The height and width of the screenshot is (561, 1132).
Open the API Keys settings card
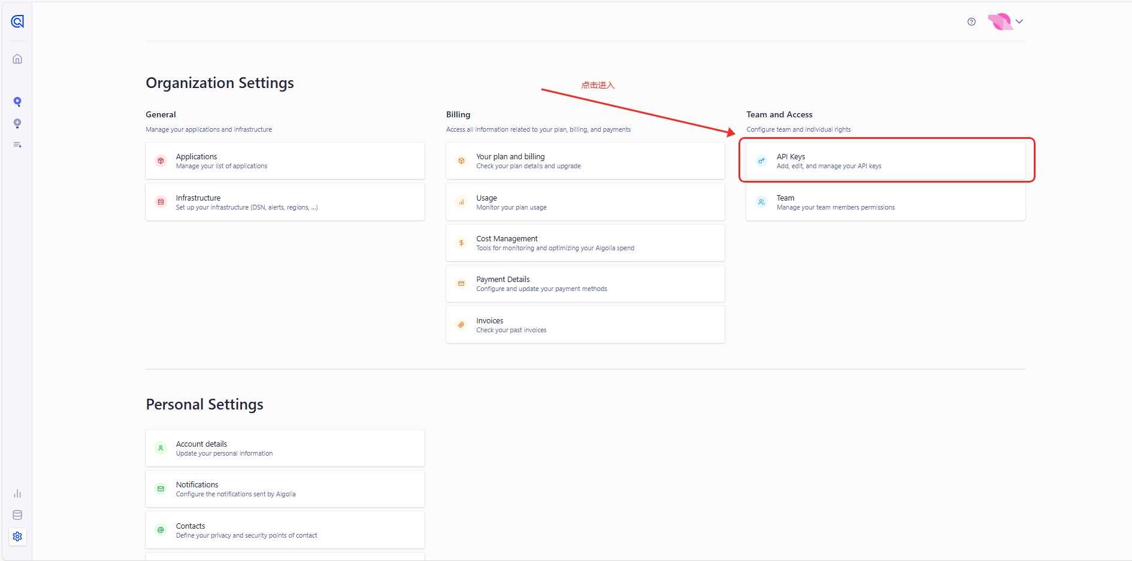coord(885,160)
